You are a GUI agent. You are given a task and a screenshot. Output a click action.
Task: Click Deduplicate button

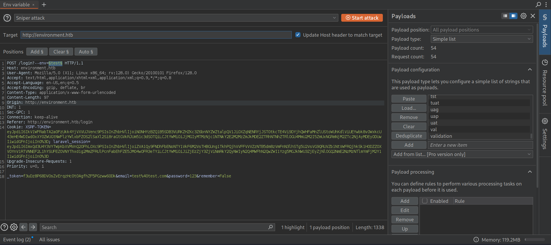click(409, 136)
